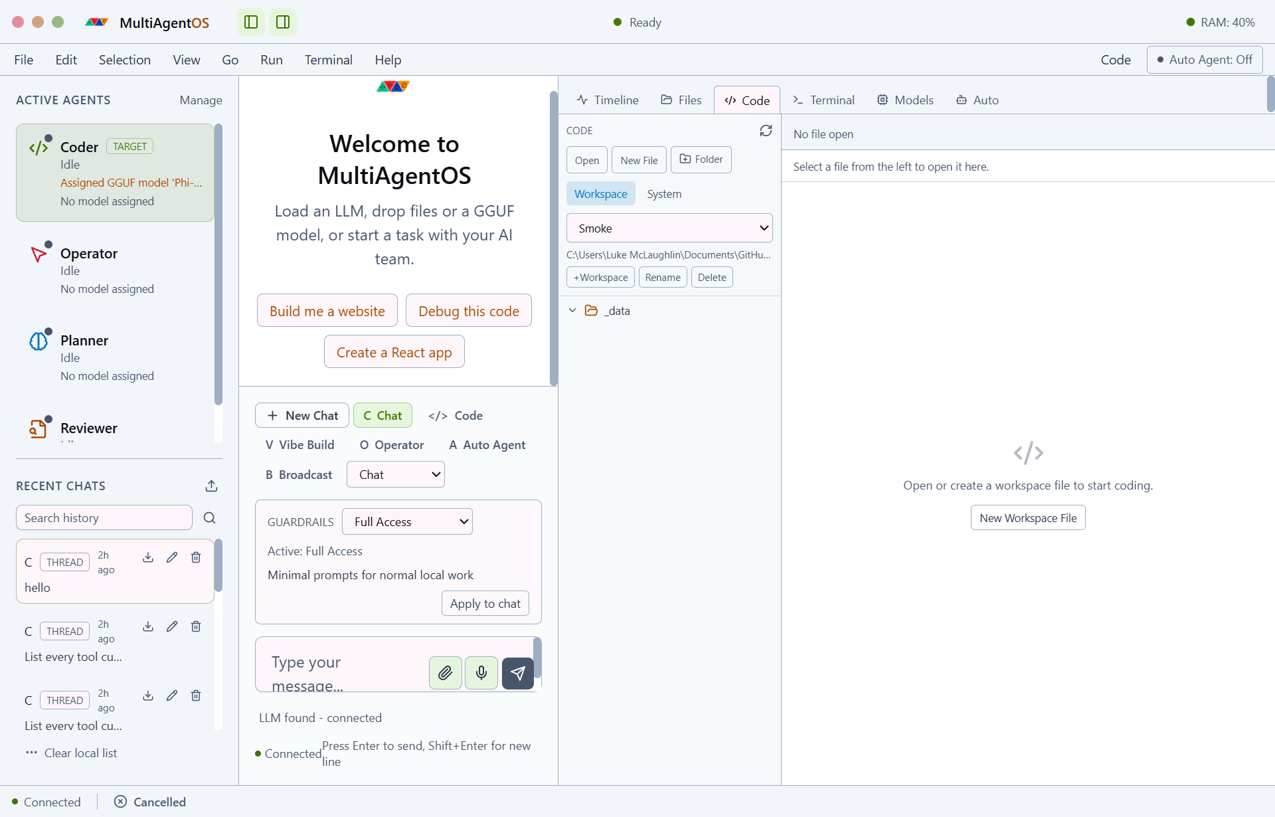Open the Selection menu
1275x817 pixels.
125,60
